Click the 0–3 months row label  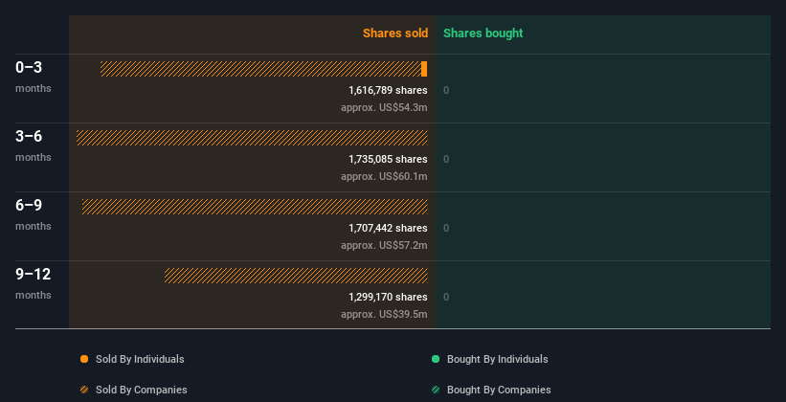(34, 77)
